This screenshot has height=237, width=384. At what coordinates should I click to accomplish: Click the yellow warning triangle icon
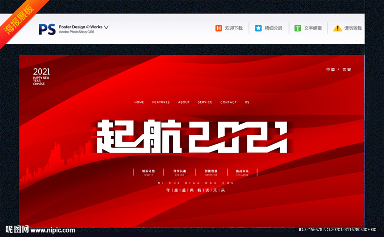pos(337,28)
